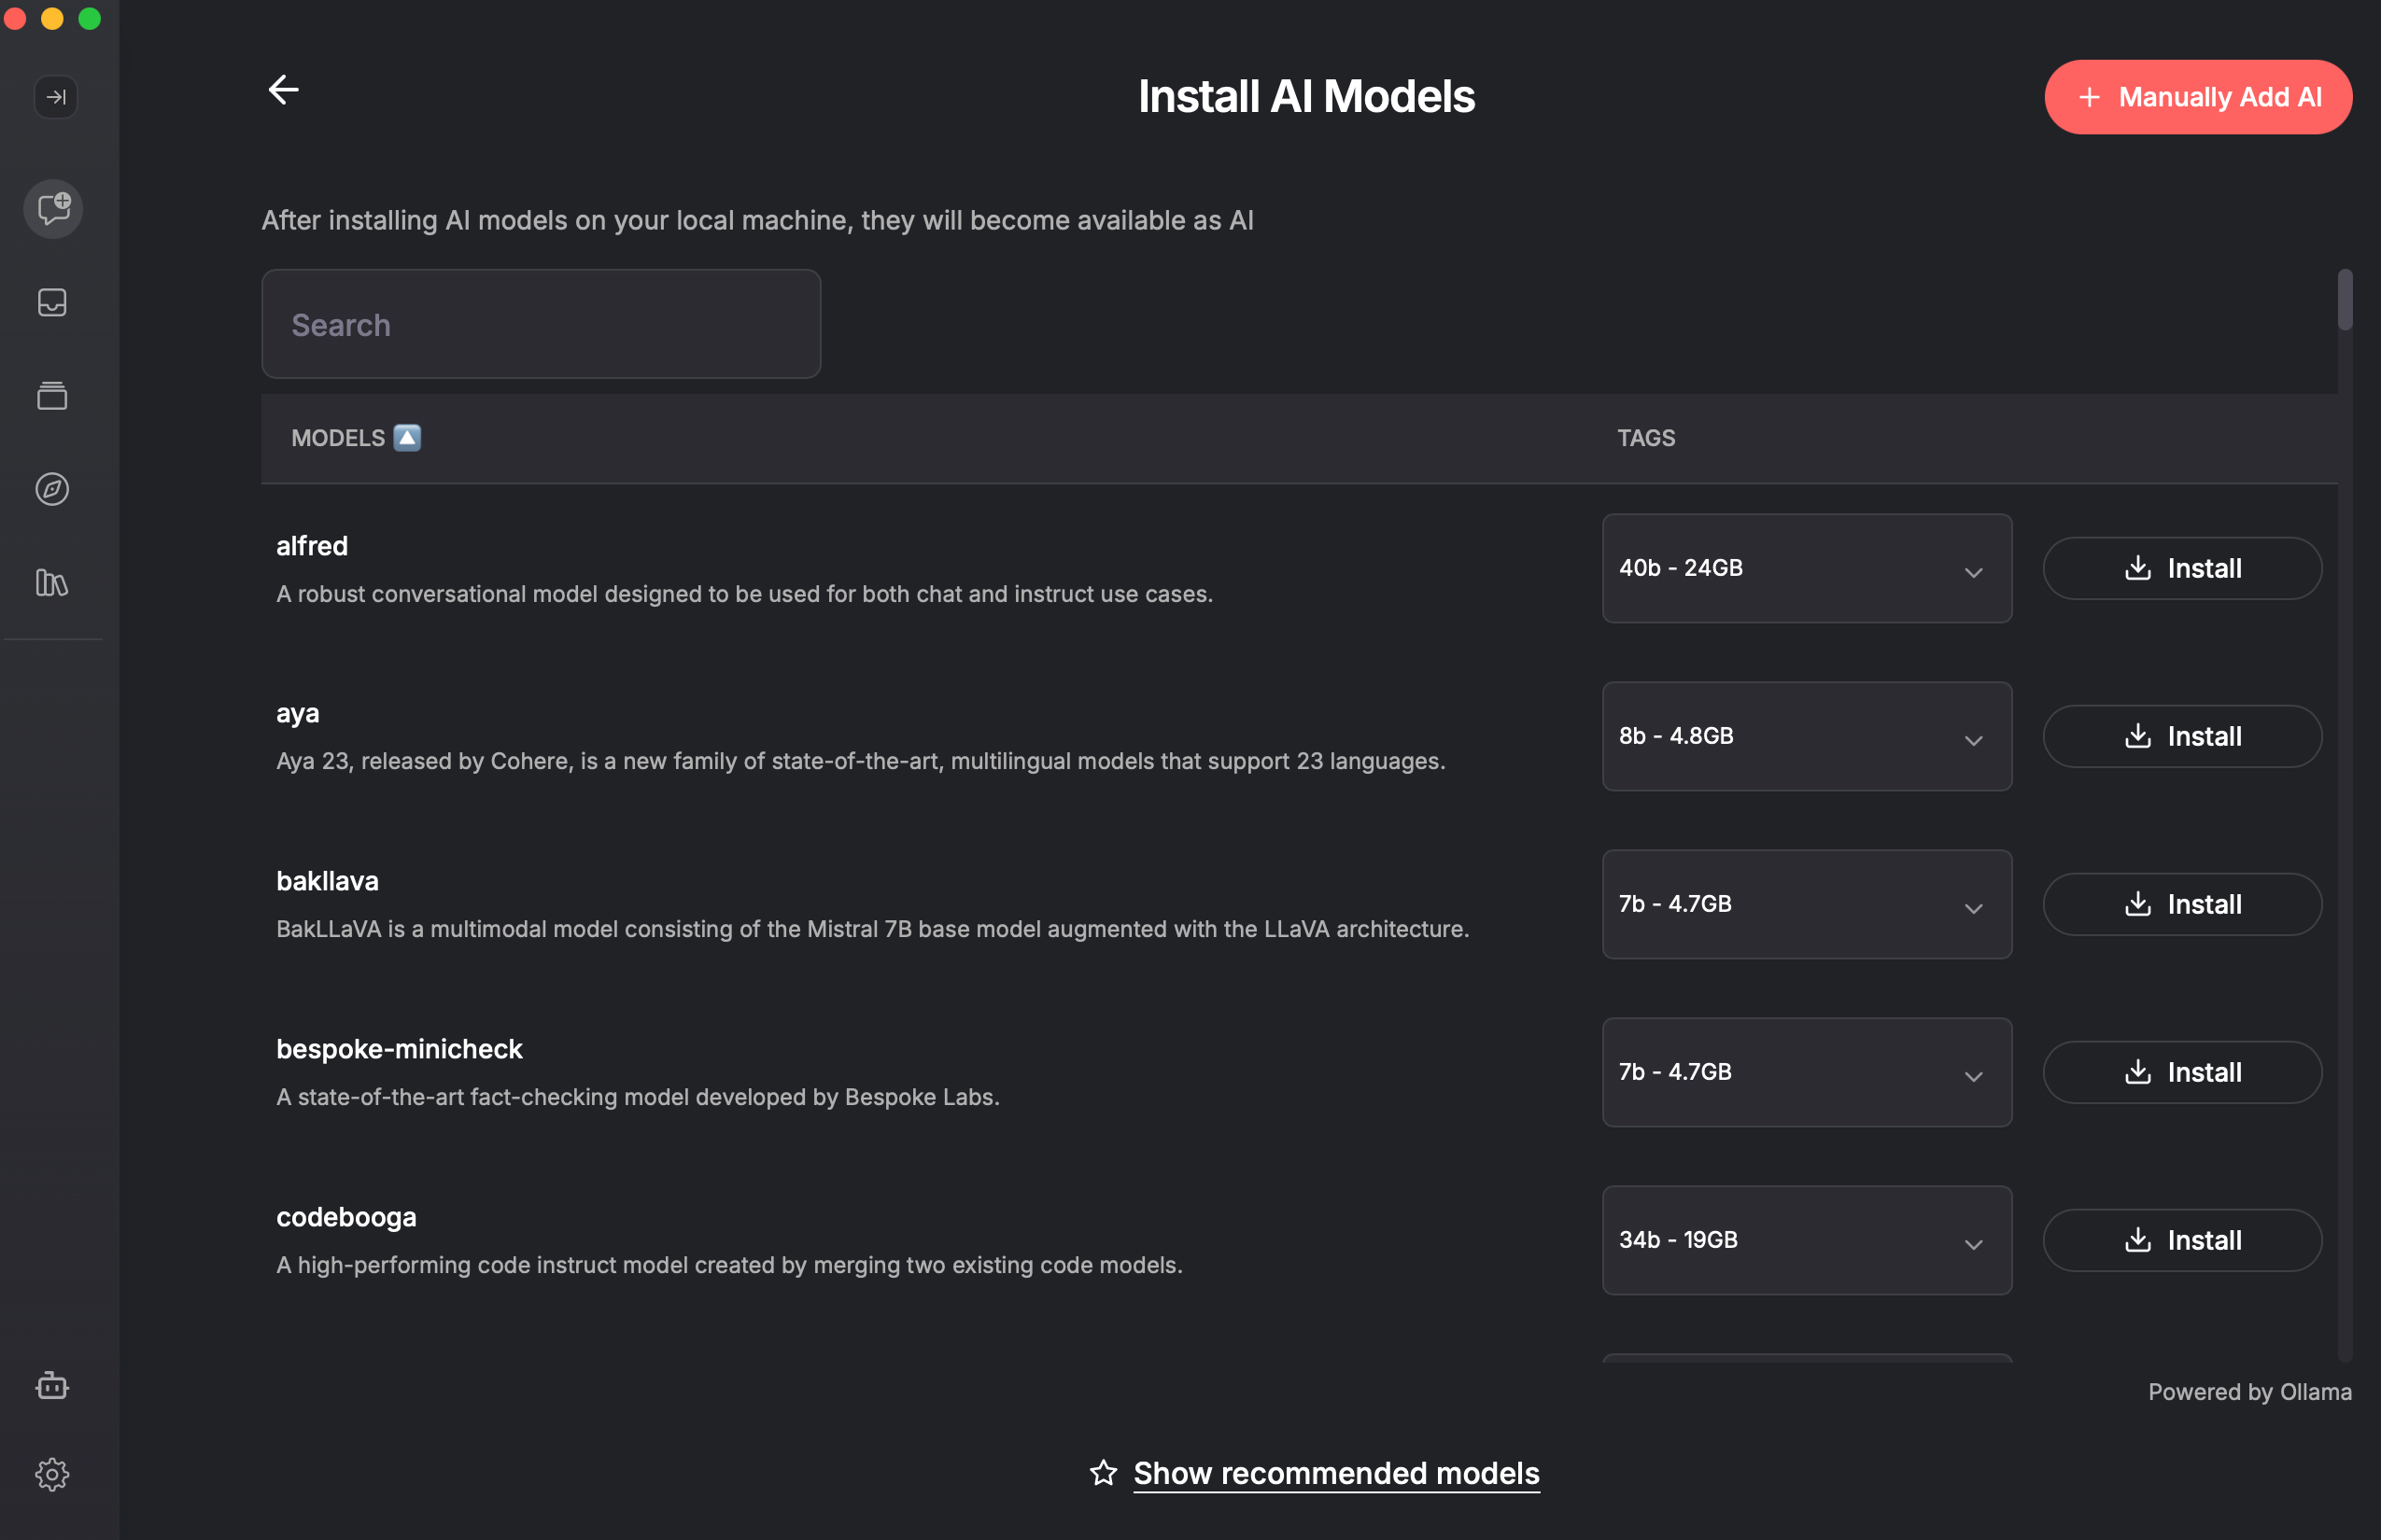Install the alfred model

click(2181, 568)
